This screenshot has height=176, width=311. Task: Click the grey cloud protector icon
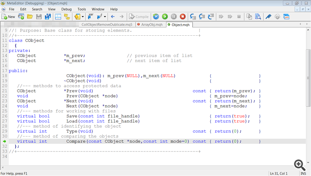277,17
